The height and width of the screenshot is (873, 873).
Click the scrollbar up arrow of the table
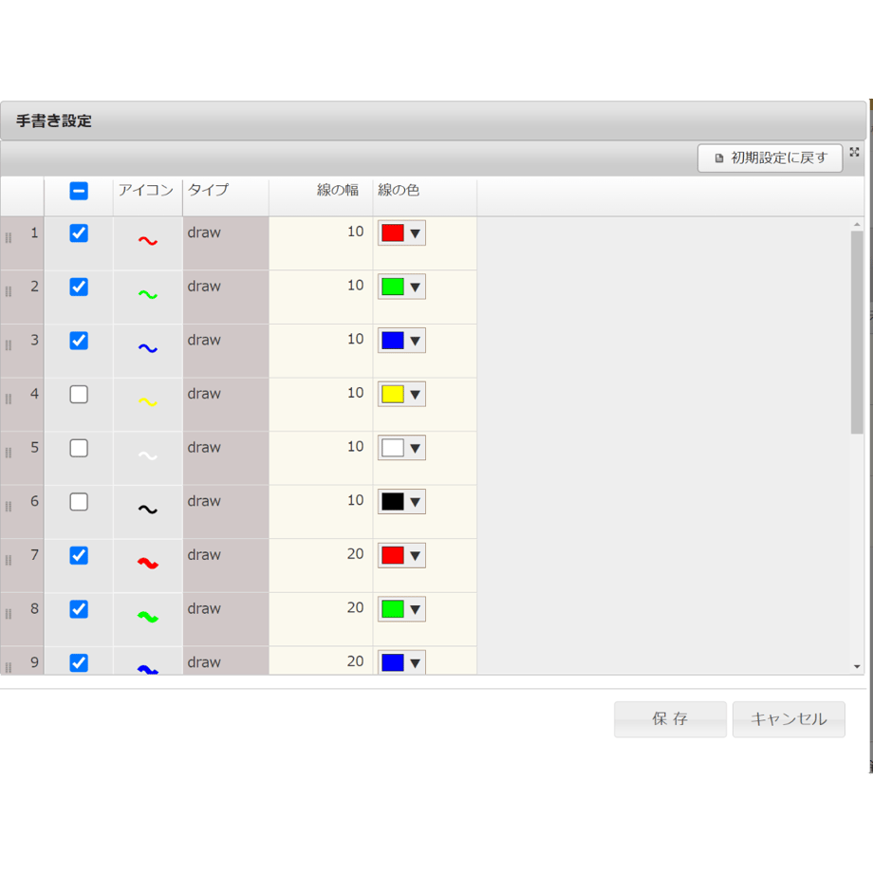[x=857, y=224]
